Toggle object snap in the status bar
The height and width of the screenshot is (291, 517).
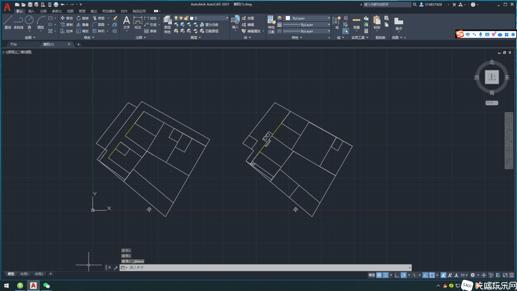coord(432,275)
